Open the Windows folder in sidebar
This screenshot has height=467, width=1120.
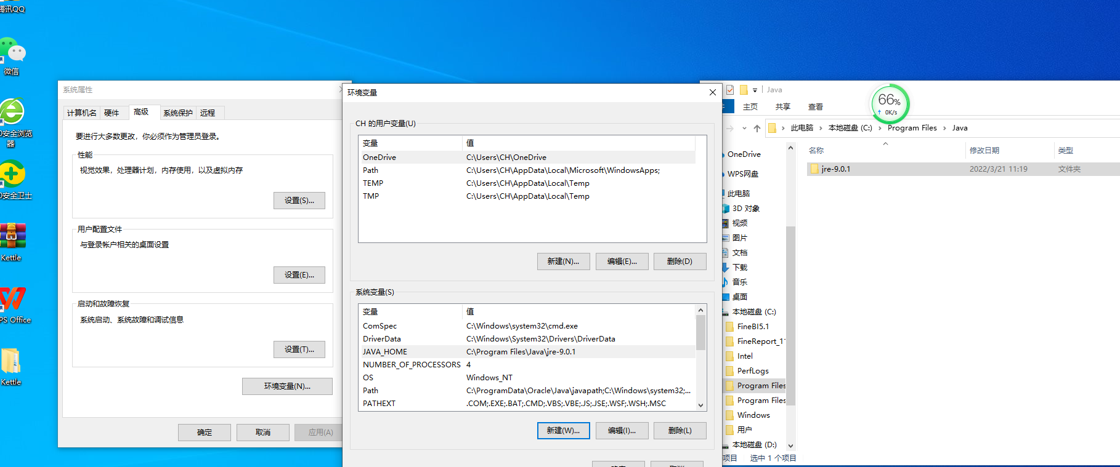pos(753,415)
